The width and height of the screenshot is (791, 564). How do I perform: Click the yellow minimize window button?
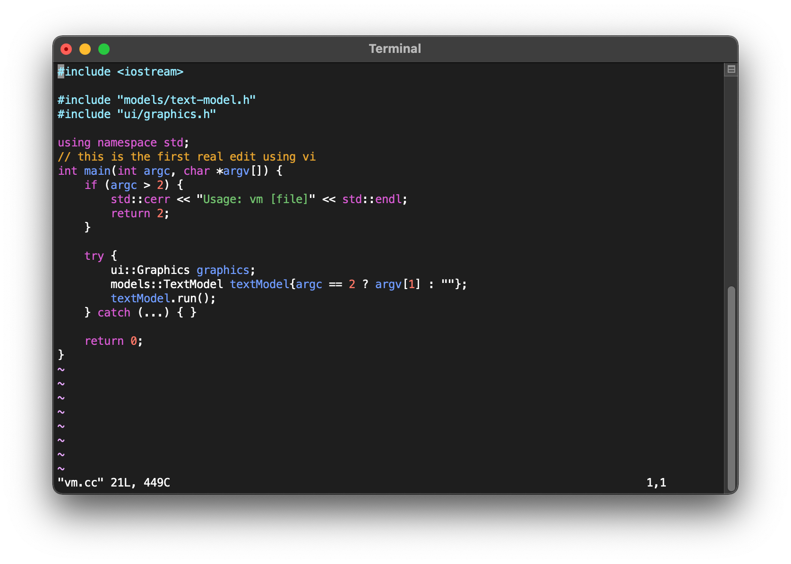[85, 49]
